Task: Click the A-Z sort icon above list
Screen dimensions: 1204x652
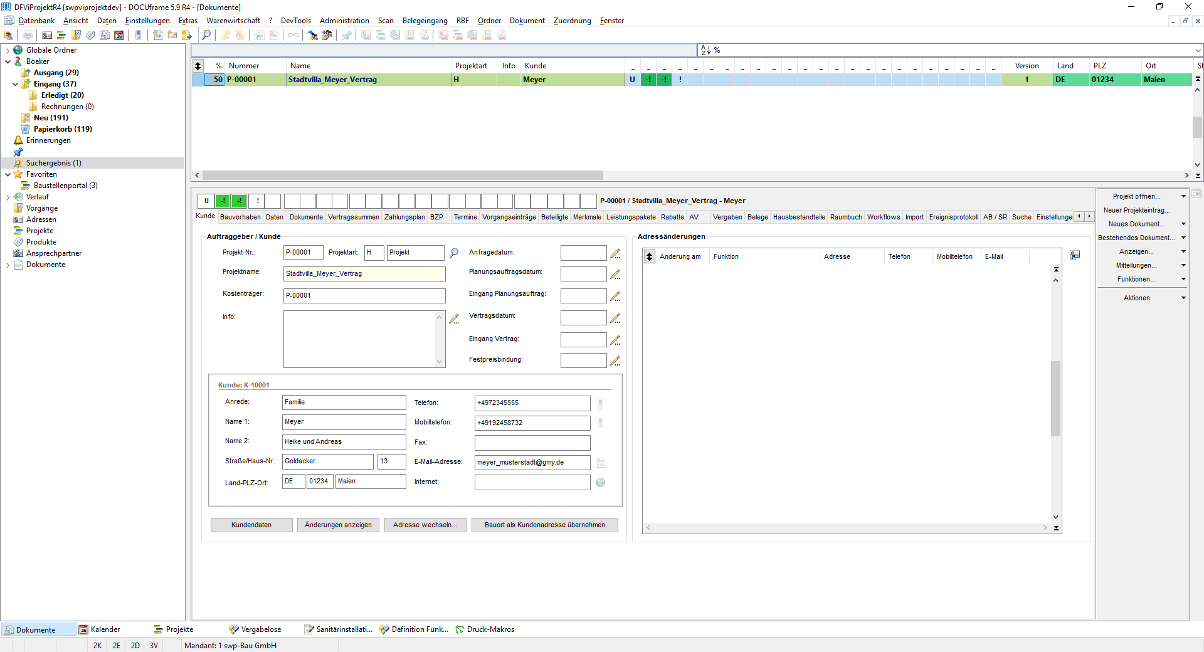Action: coord(705,50)
